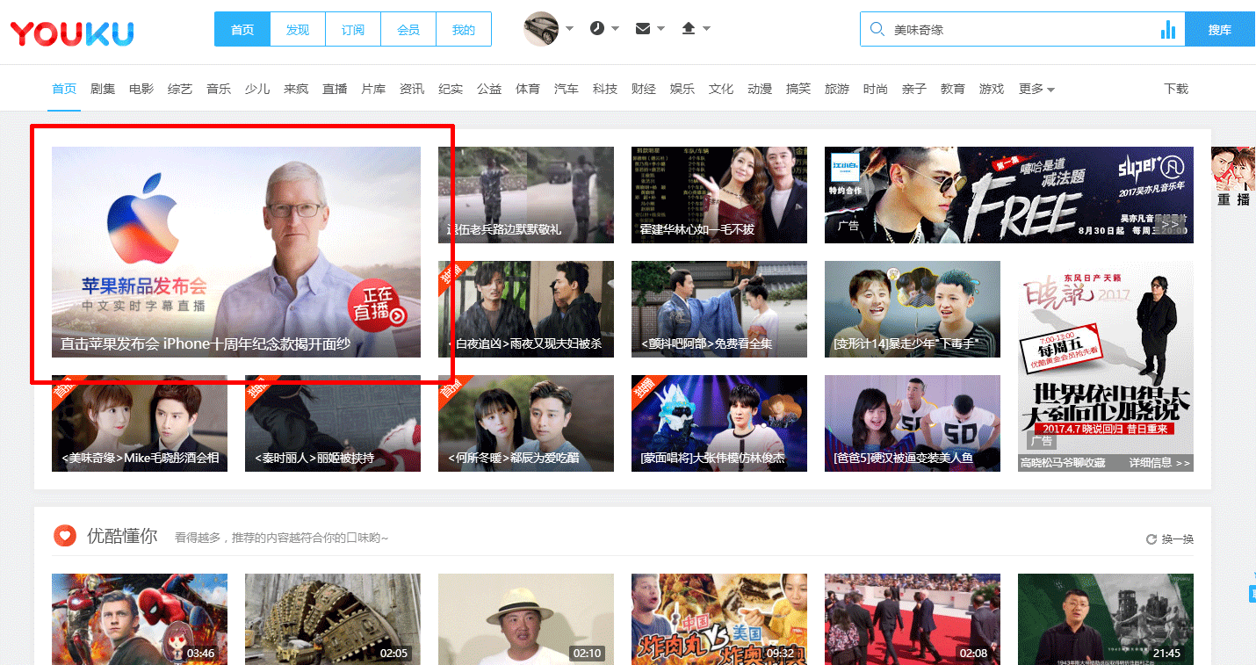Open the user avatar menu
1256x665 pixels.
[x=541, y=29]
